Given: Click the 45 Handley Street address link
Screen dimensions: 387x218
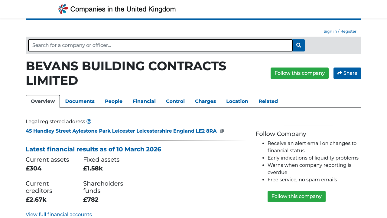Looking at the screenshot, I should (x=121, y=130).
